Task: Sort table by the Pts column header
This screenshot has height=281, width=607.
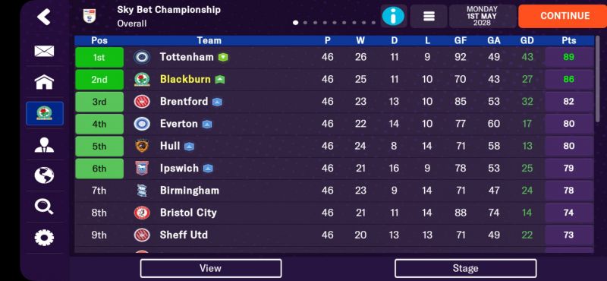Action: click(x=568, y=40)
